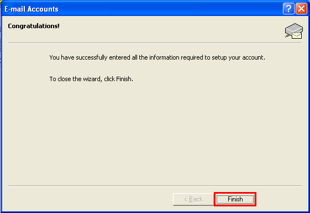The image size is (310, 213).
Task: Click 'setup your account' in the message
Action: (238, 57)
